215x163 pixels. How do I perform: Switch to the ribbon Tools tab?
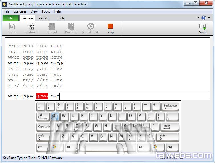(60, 18)
